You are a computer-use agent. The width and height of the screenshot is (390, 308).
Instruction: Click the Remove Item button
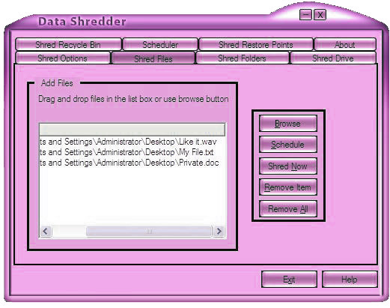coord(288,187)
